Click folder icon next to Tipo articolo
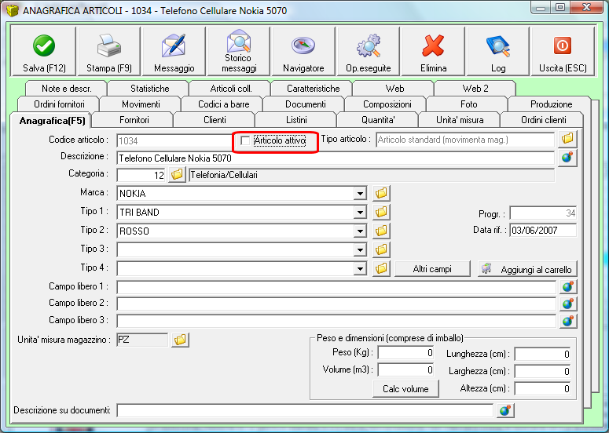This screenshot has width=609, height=433. pyautogui.click(x=567, y=139)
